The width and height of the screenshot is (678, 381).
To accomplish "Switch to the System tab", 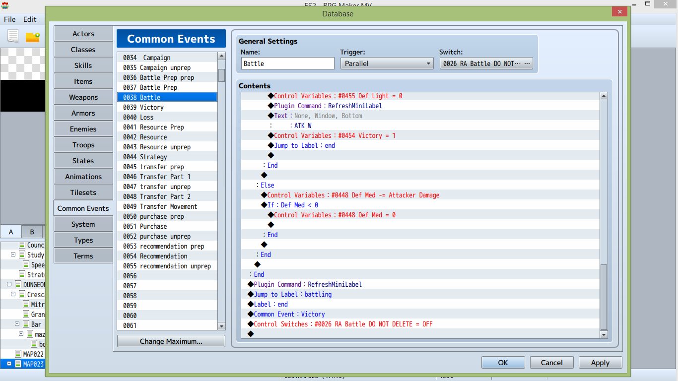I will coord(83,224).
